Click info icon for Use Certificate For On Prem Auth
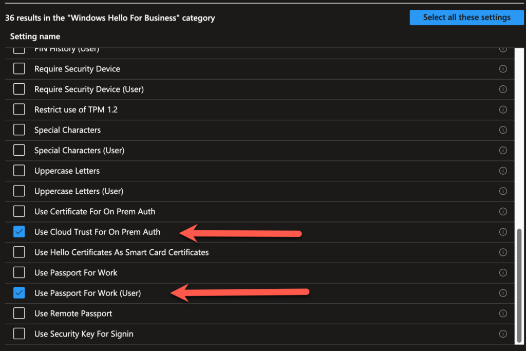 (x=503, y=211)
